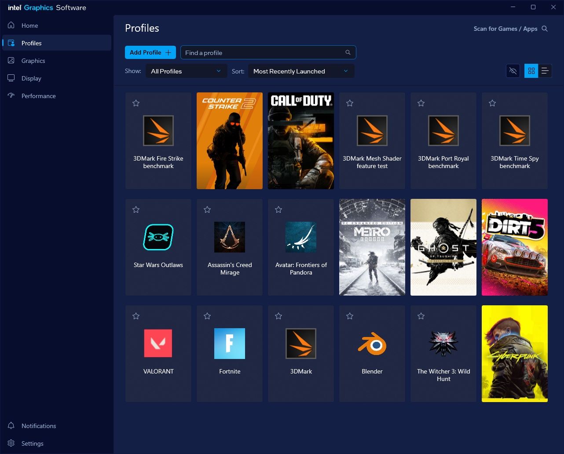Open the Sort Most Recently Launched dropdown

click(x=301, y=71)
